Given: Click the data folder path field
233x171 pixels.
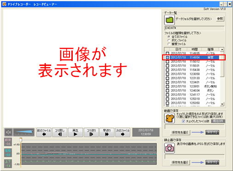Looking at the screenshot, I should tap(194, 28).
